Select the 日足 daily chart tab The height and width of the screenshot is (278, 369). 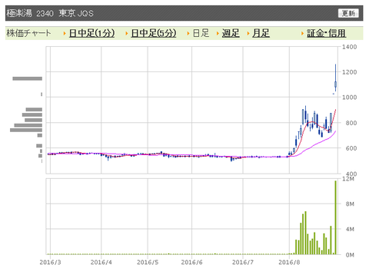coord(201,33)
